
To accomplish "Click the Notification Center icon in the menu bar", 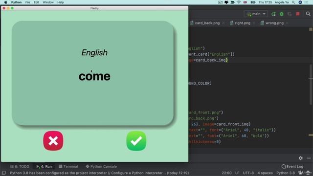I will click(x=307, y=2).
